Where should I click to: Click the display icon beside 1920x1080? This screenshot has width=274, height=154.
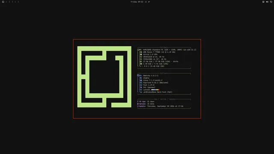tap(141, 59)
